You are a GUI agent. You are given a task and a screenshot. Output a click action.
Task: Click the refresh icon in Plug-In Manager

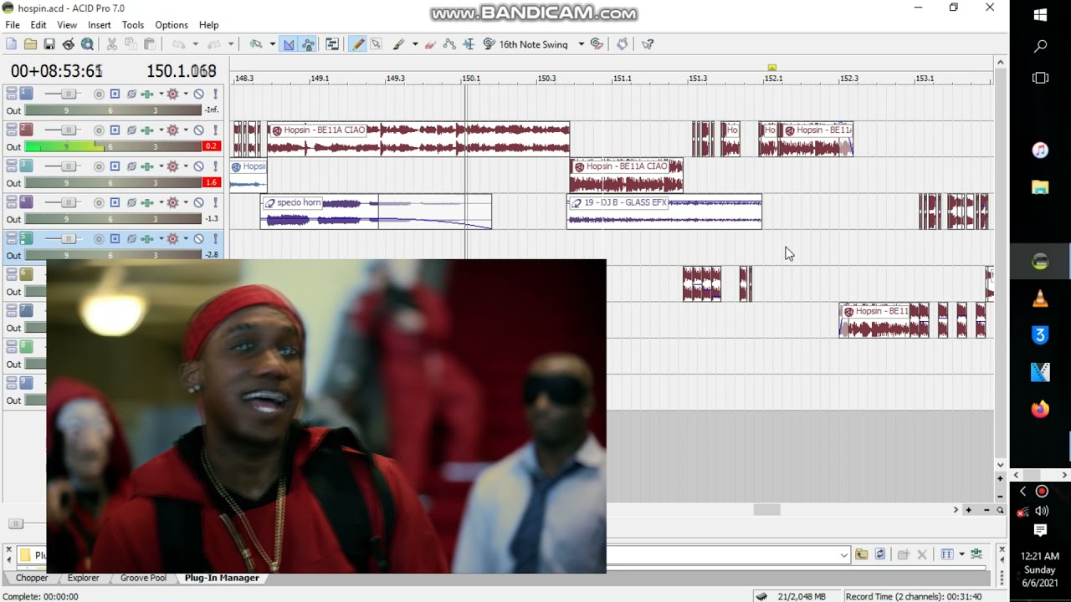(880, 554)
